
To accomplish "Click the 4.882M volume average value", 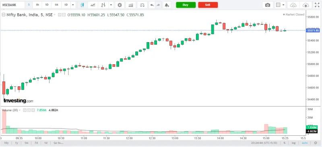I will (54, 110).
